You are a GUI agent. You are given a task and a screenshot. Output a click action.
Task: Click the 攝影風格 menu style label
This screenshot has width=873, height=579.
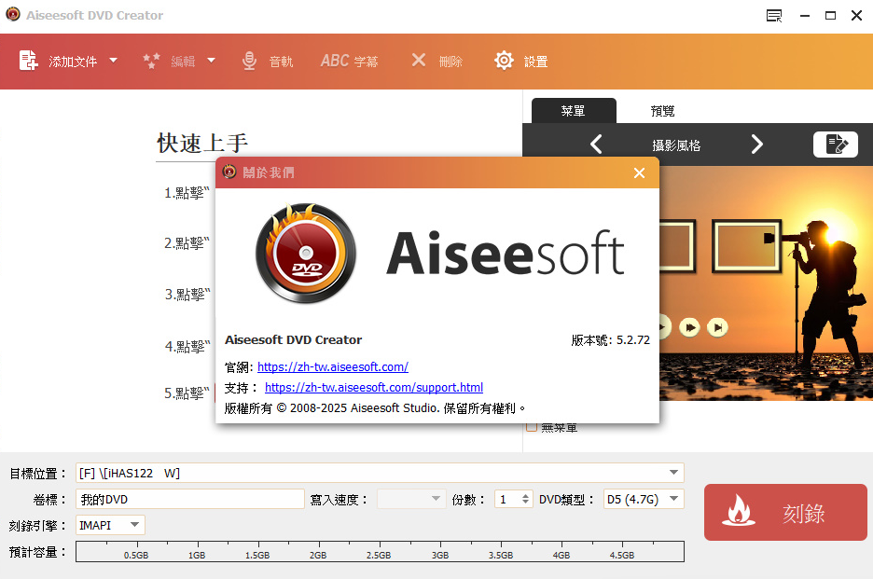pos(676,145)
